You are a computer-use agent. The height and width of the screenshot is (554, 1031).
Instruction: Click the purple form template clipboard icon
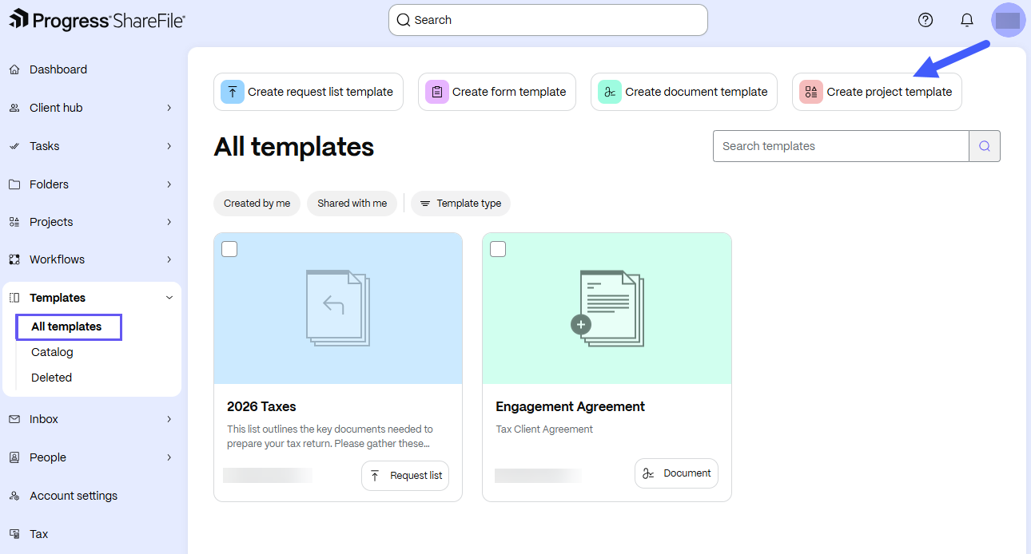[437, 92]
